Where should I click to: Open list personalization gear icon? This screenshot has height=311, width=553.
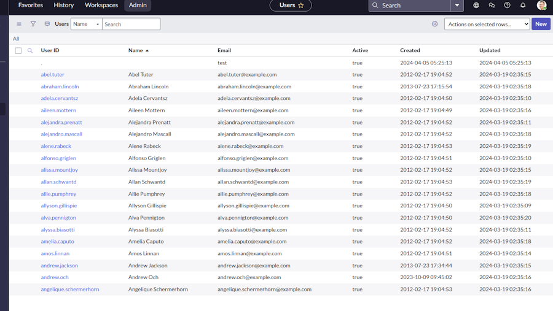(x=435, y=24)
